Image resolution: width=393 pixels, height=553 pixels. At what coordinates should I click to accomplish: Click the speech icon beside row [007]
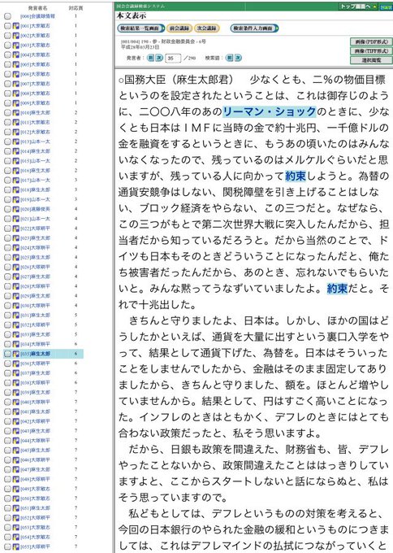(16, 84)
